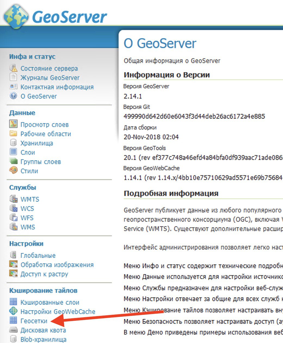Open Доступ к растру settings
The width and height of the screenshot is (283, 343).
pos(44,274)
